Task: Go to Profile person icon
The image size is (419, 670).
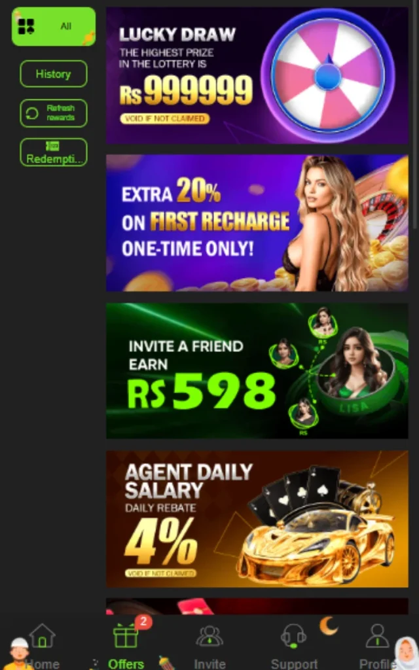Action: tap(378, 635)
